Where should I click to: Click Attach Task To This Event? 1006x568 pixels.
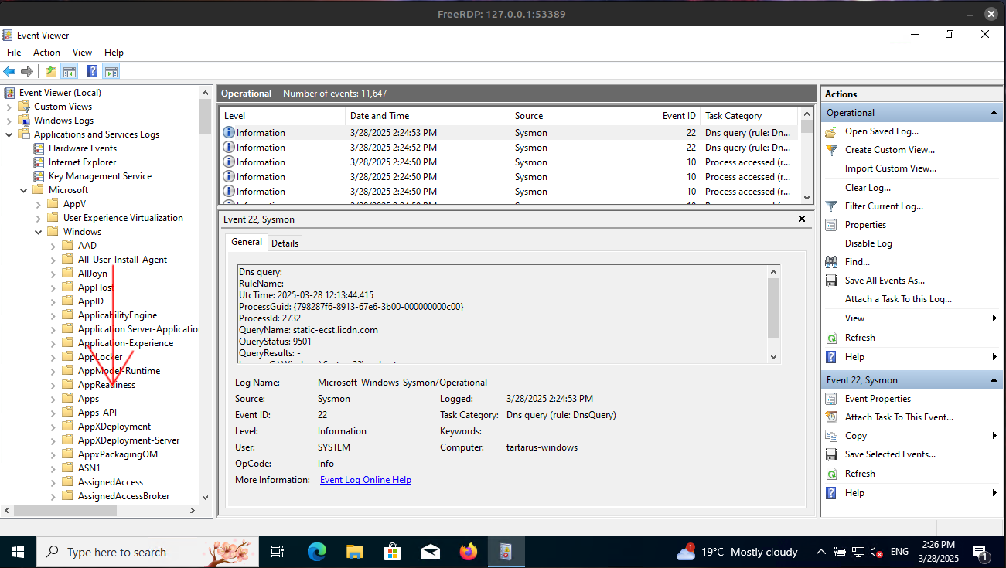tap(899, 417)
